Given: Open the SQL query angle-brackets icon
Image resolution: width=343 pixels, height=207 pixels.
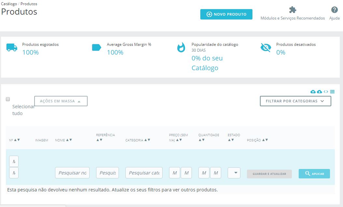Looking at the screenshot, I should pos(326,92).
